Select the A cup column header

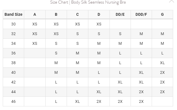[x=35, y=14]
